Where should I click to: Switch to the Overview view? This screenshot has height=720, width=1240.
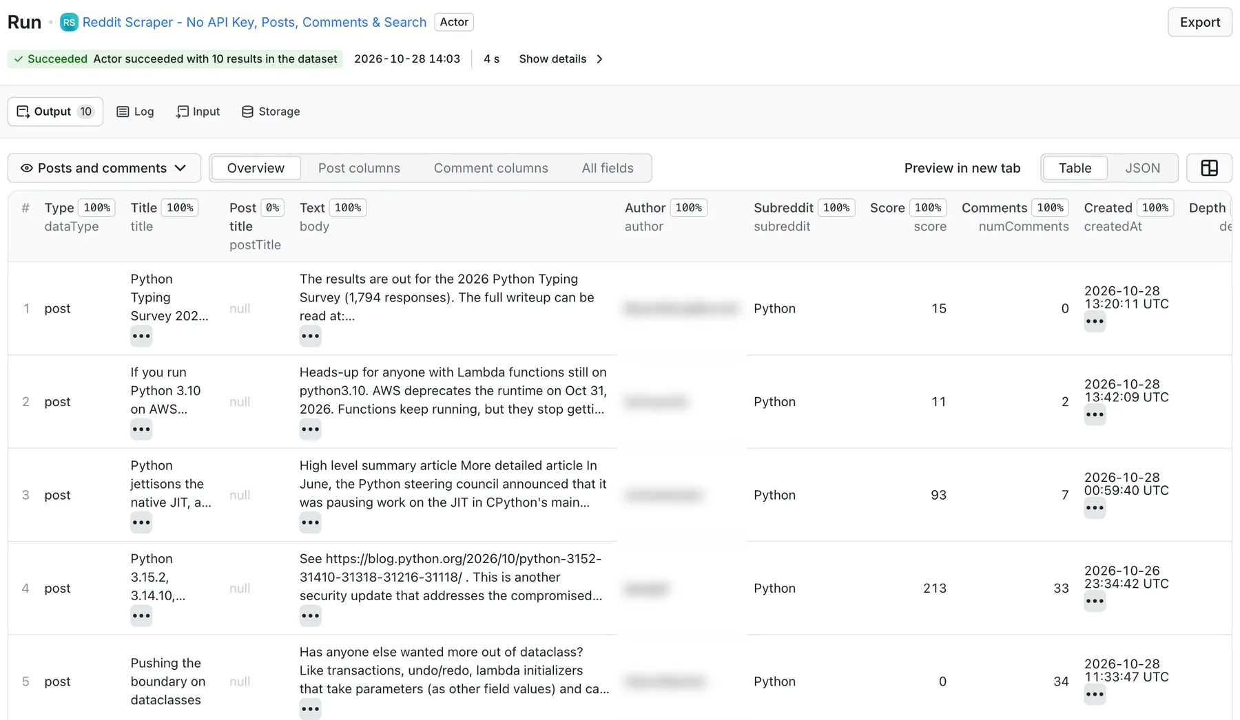(256, 168)
